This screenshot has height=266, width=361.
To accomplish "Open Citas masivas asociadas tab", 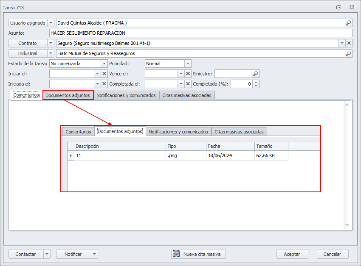I will [x=187, y=95].
